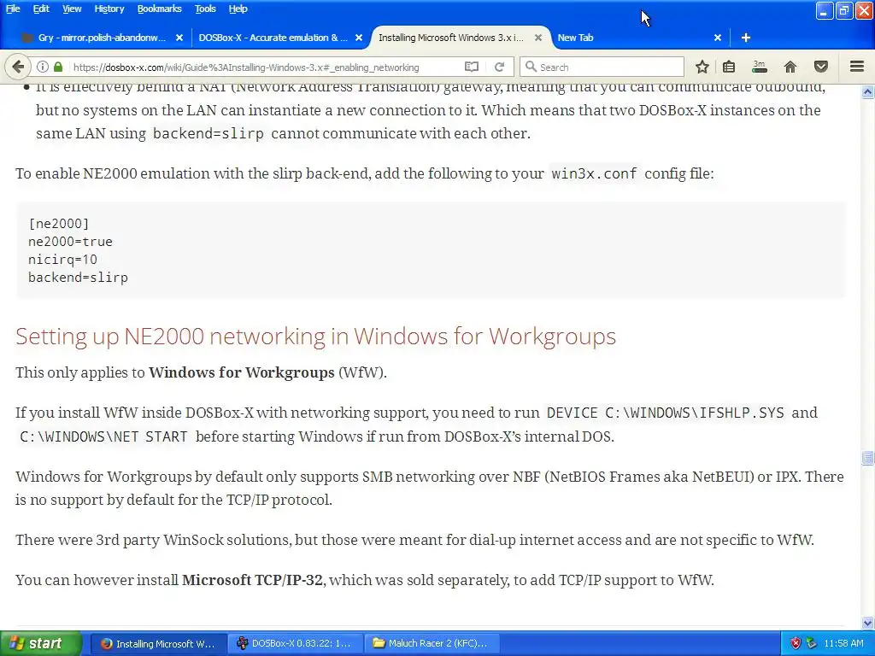Open History menu
The image size is (875, 656).
tap(109, 9)
